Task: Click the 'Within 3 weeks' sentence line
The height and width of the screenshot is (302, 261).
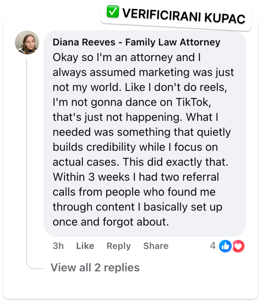Action: tap(136, 177)
